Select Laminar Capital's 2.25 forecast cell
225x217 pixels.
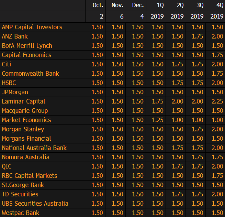click(217, 101)
